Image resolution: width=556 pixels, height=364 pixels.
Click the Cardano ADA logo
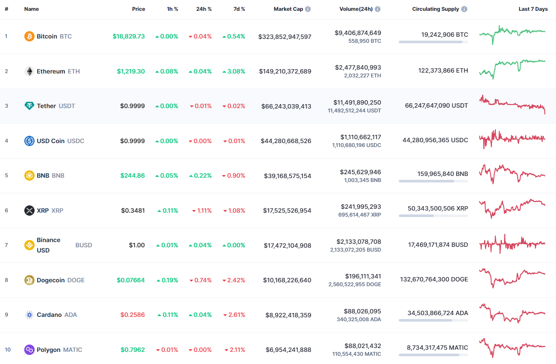coord(29,315)
